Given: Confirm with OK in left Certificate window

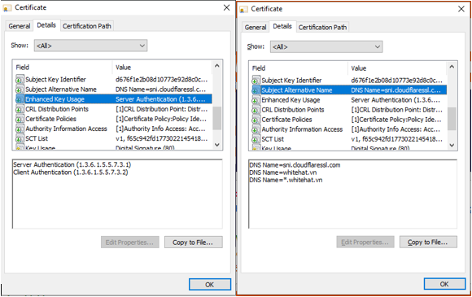Looking at the screenshot, I should (210, 284).
